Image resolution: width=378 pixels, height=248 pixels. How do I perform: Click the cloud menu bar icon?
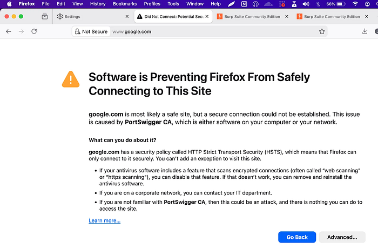pyautogui.click(x=268, y=4)
